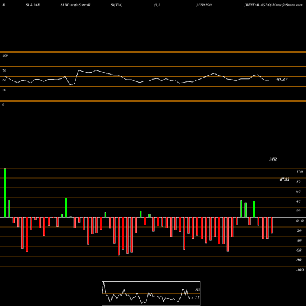
Task: Open the mini RSI overview thumbnail chart
Action: [x=151, y=293]
